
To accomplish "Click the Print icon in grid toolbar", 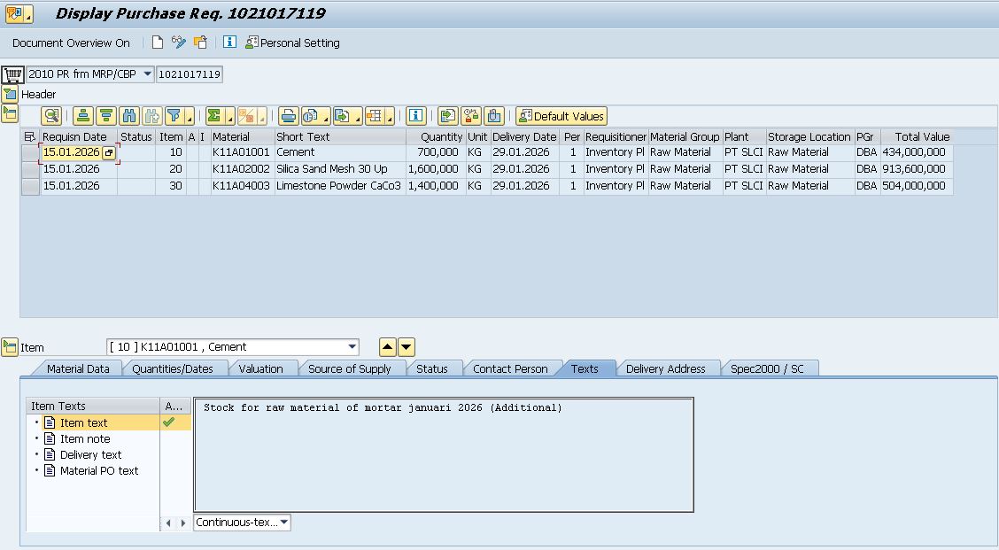I will [288, 116].
